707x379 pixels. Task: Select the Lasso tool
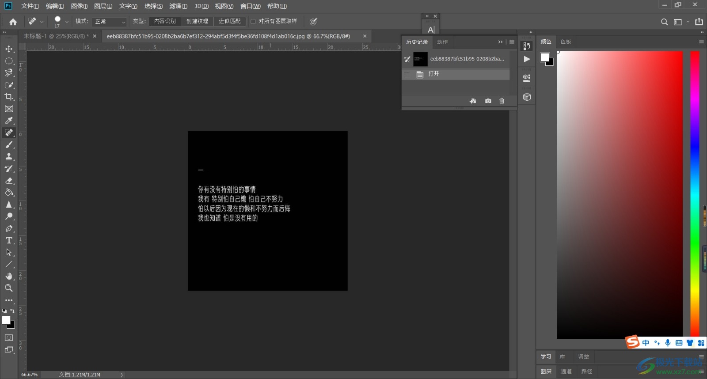[x=9, y=73]
